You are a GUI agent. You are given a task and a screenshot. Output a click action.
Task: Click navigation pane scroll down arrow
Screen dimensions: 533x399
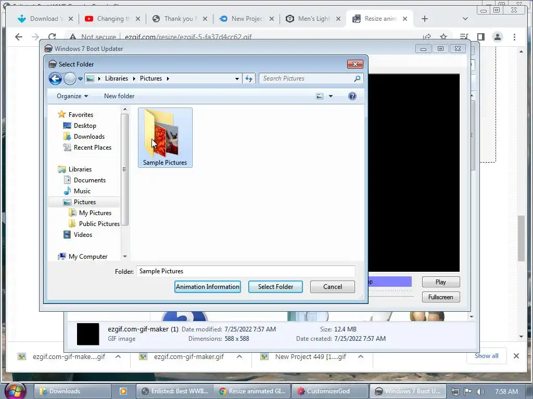click(x=125, y=257)
